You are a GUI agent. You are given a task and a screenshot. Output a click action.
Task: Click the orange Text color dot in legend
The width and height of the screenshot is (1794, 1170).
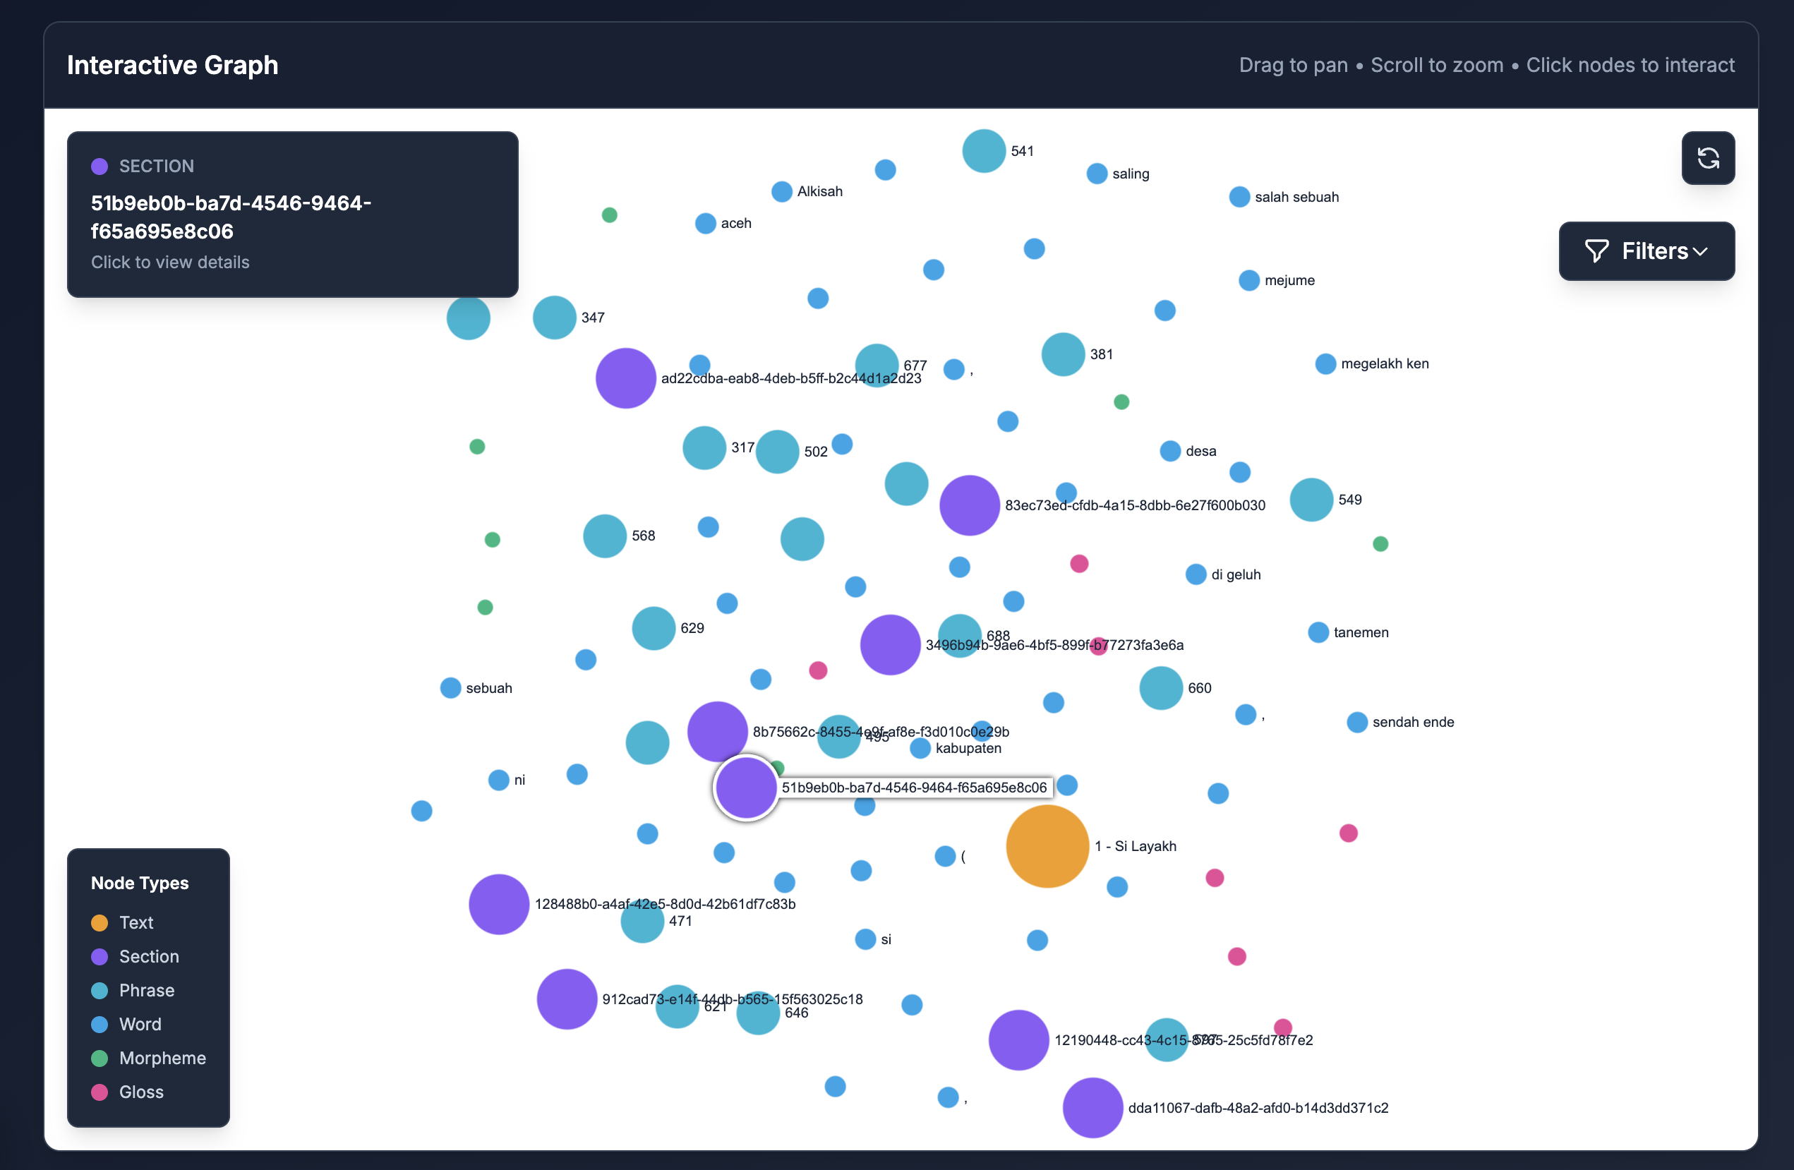coord(99,922)
